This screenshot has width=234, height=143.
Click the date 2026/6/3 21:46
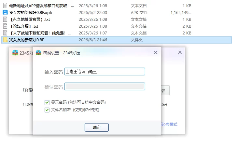[x=93, y=40]
